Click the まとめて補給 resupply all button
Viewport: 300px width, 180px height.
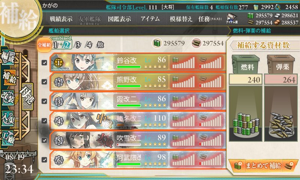click(x=263, y=165)
